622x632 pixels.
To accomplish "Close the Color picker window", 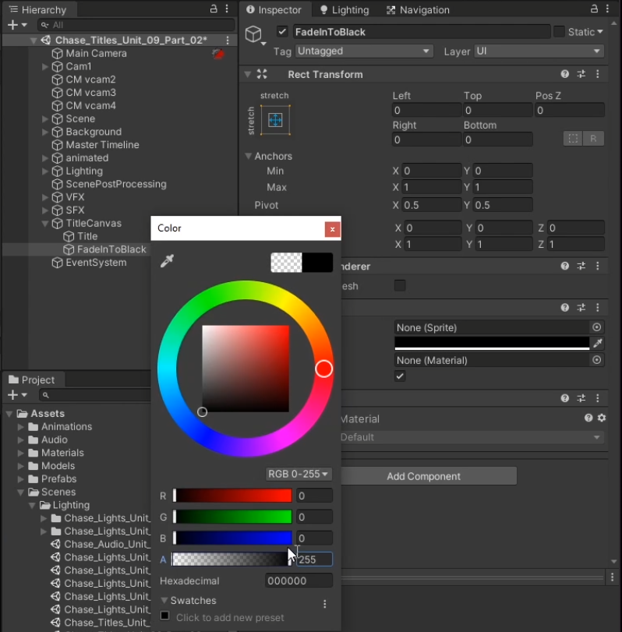I will (x=333, y=229).
